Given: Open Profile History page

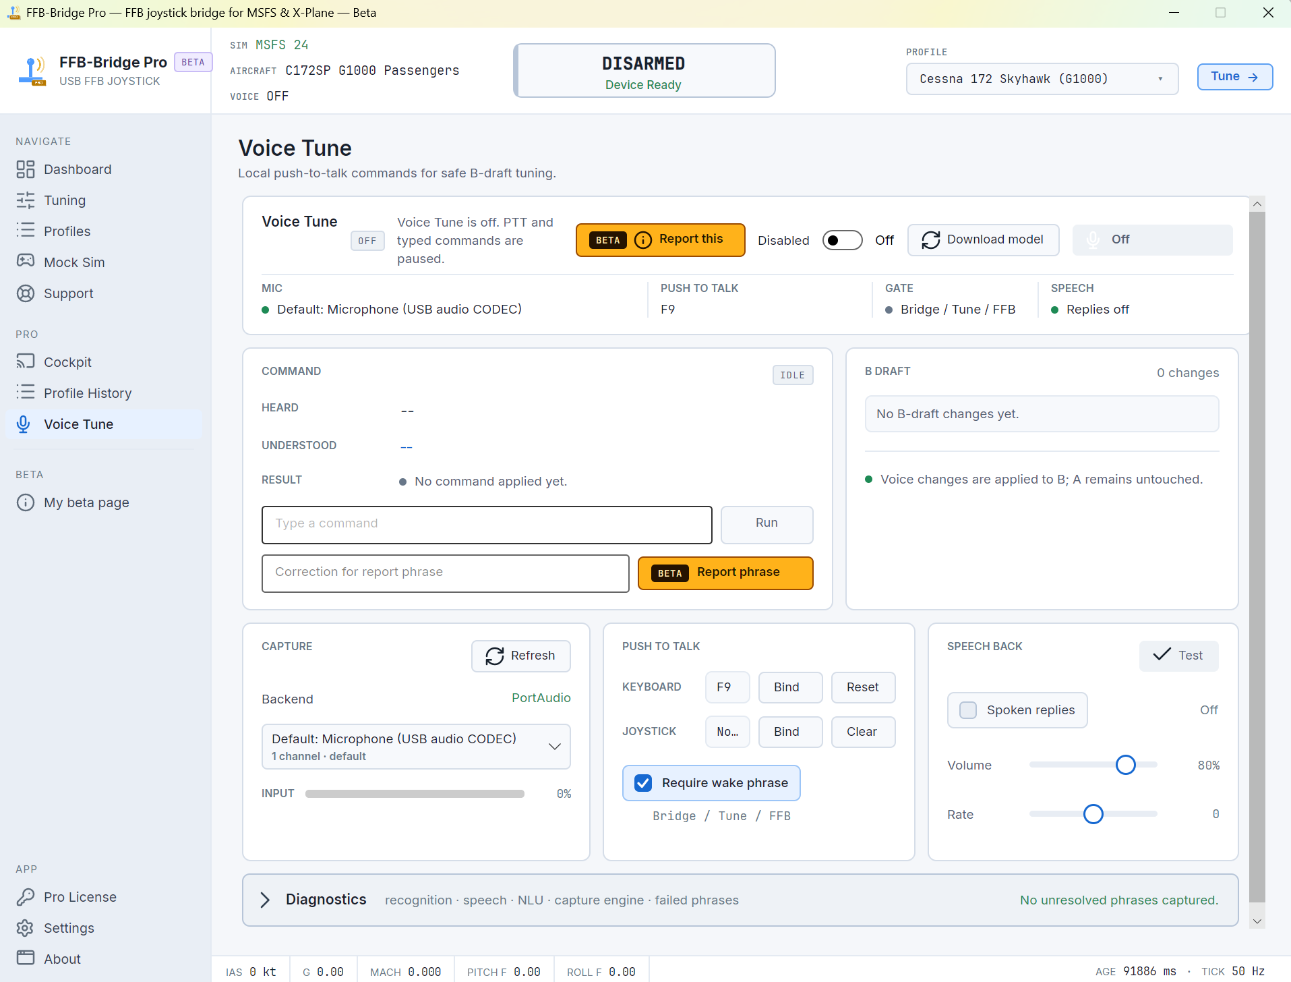Looking at the screenshot, I should (x=104, y=393).
